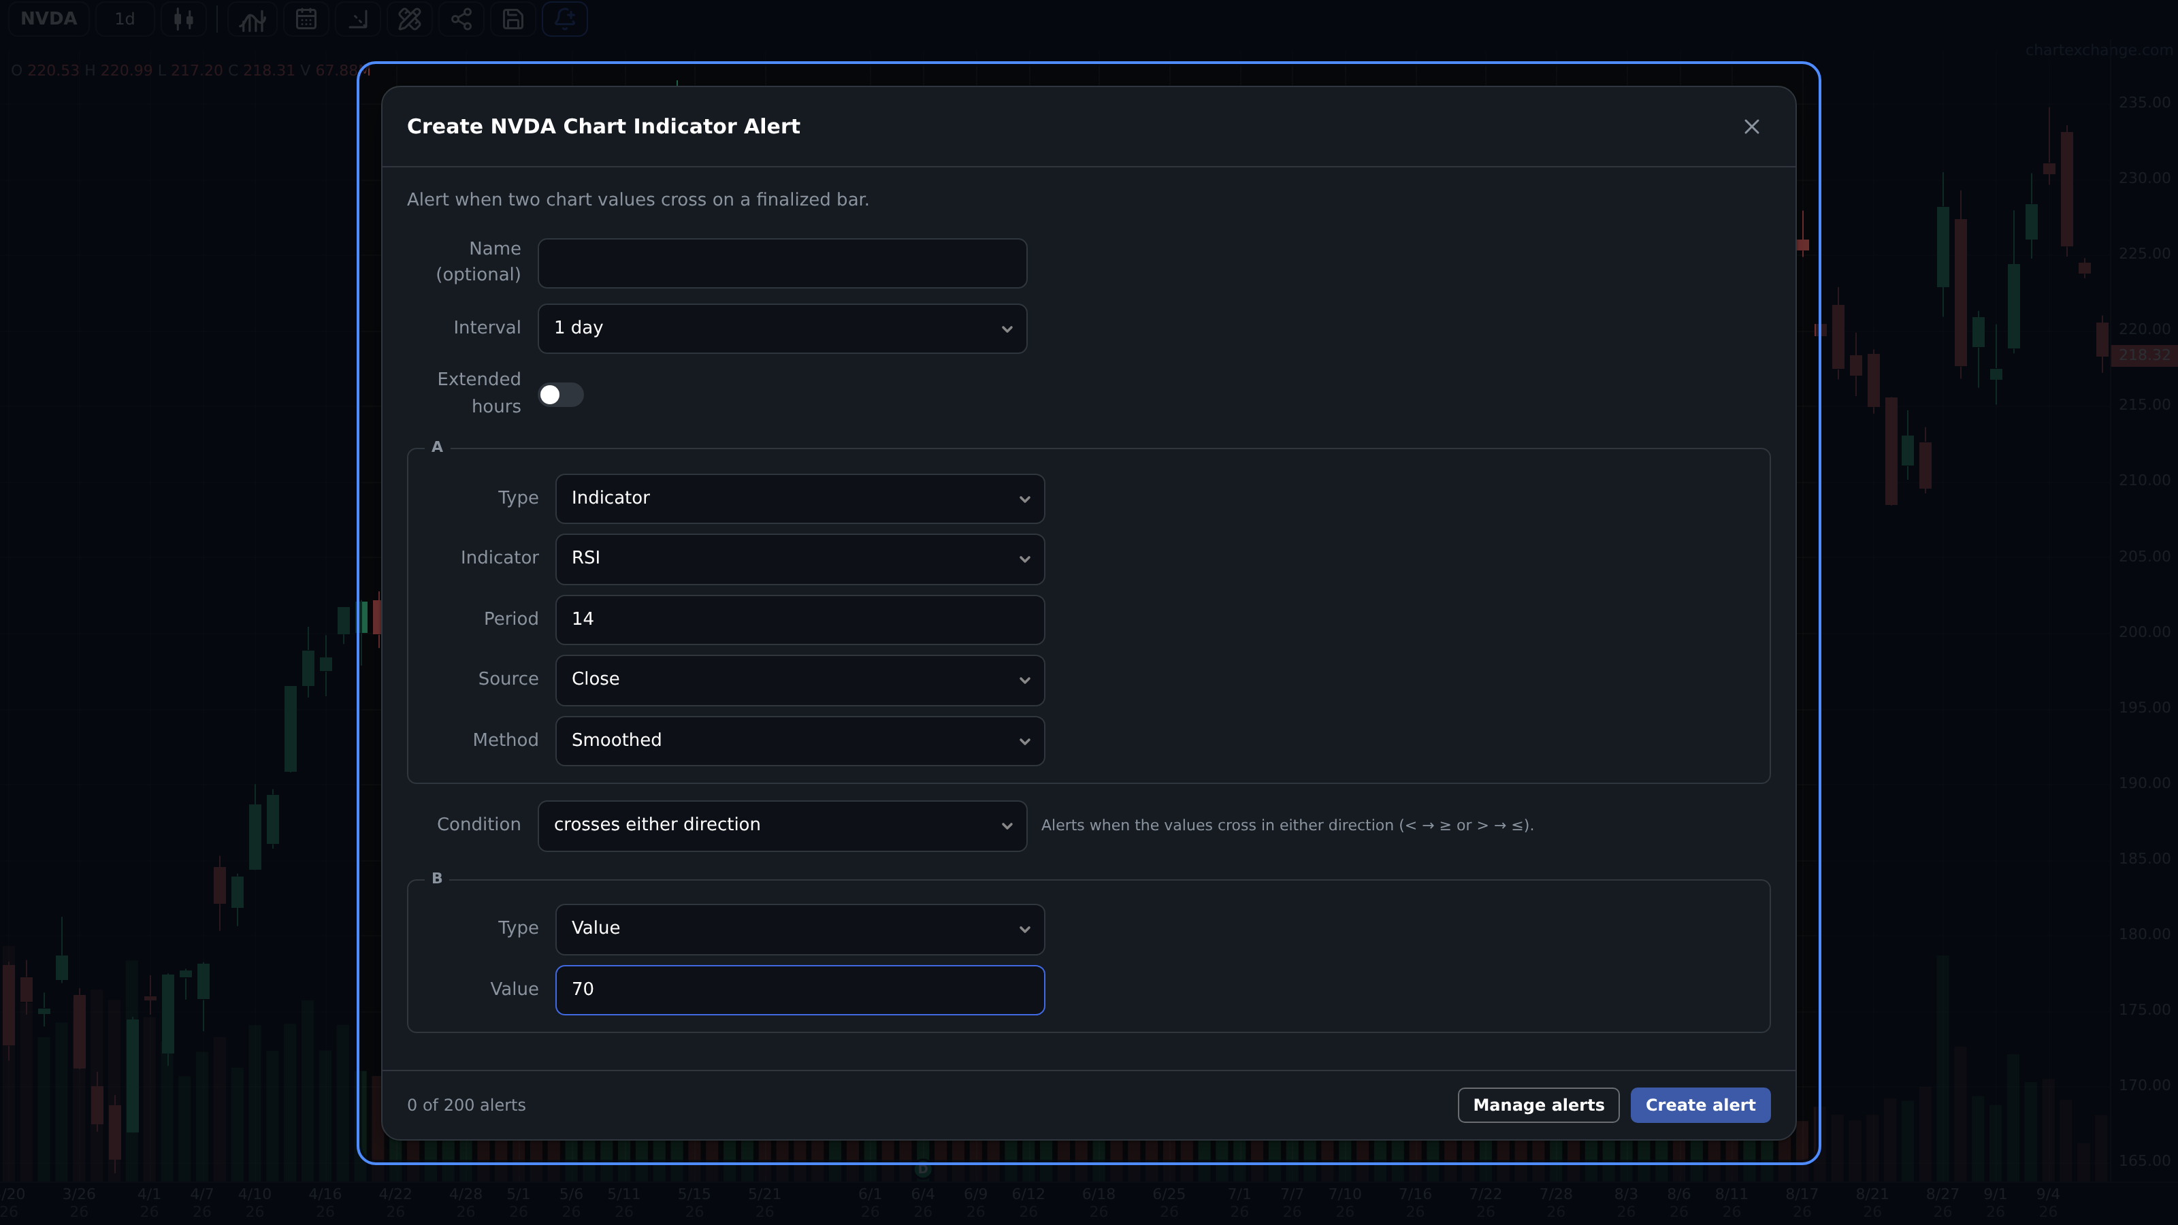Click the condition help text about crossing direction

1287,825
